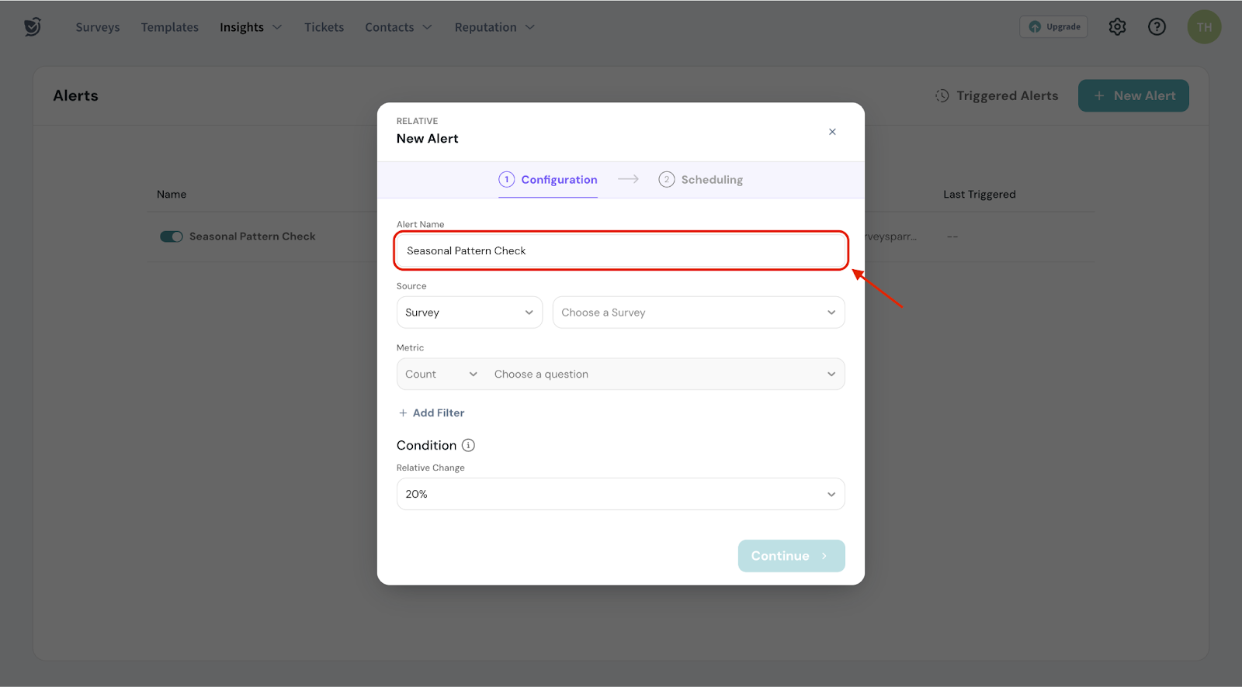Image resolution: width=1242 pixels, height=687 pixels.
Task: Switch to the Scheduling step tab
Action: (701, 180)
